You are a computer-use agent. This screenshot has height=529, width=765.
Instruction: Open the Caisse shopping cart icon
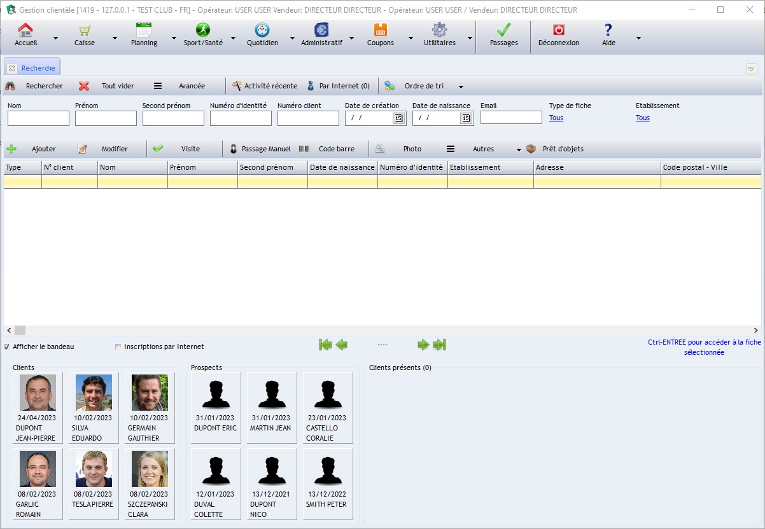tap(84, 30)
